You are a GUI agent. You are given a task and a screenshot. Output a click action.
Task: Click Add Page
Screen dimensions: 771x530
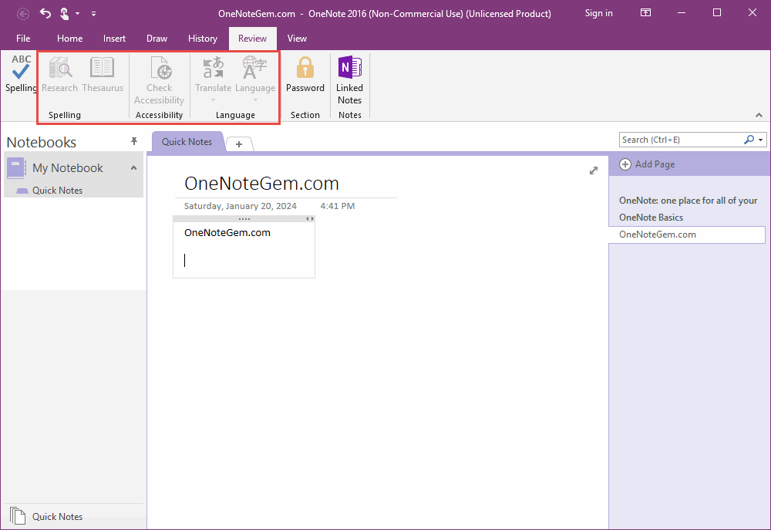pyautogui.click(x=647, y=164)
